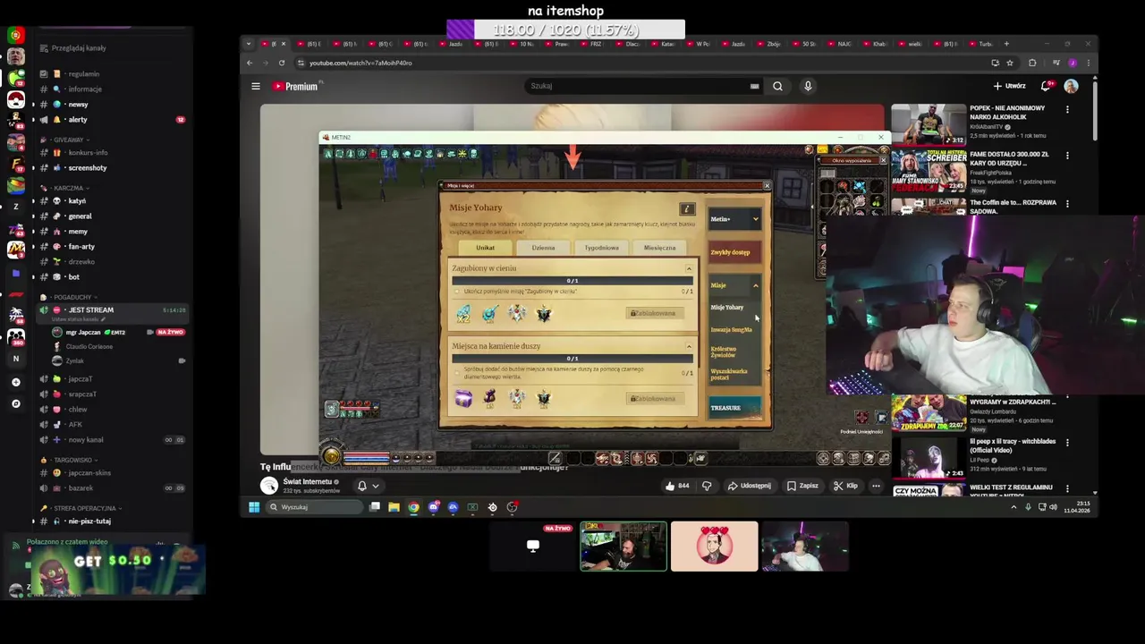Image resolution: width=1145 pixels, height=644 pixels.
Task: Collapse the Zagubiony w cieniu mission
Action: point(689,268)
